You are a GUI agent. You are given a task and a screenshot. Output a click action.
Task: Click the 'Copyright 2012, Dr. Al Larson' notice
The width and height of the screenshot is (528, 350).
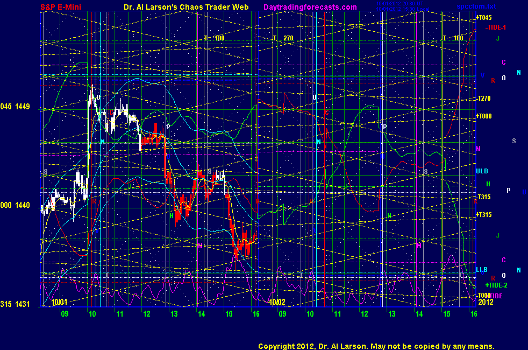[x=376, y=346]
